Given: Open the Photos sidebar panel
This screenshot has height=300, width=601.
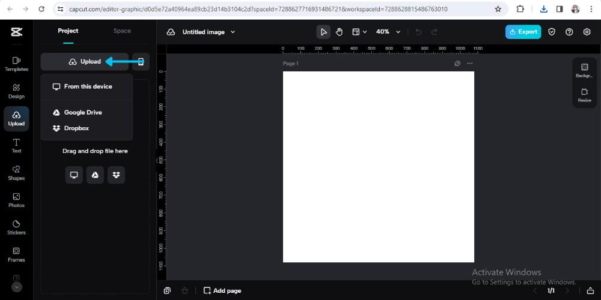Looking at the screenshot, I should (x=16, y=200).
